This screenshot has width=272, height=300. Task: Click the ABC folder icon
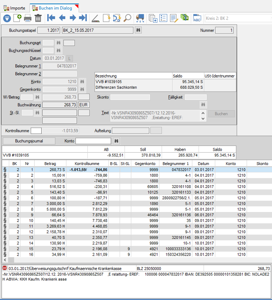(x=197, y=18)
